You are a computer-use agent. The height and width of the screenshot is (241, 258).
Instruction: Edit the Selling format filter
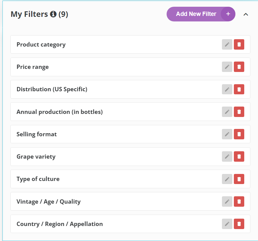227,134
